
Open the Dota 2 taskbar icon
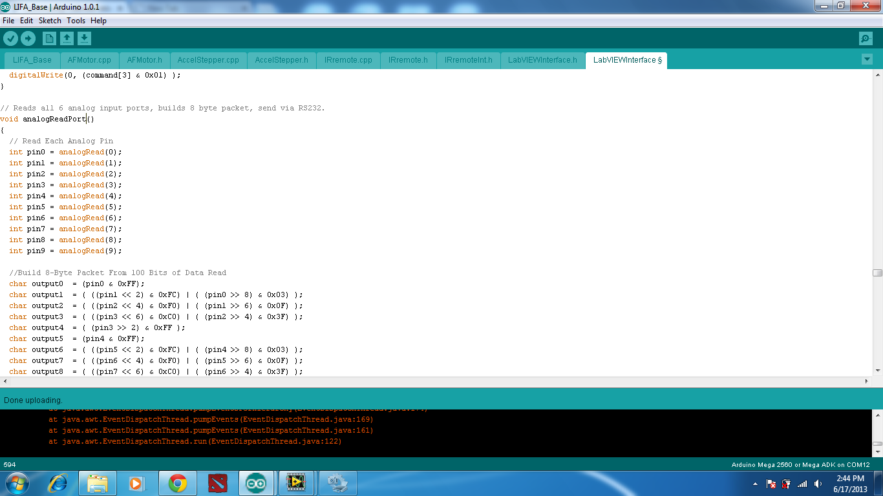[218, 483]
